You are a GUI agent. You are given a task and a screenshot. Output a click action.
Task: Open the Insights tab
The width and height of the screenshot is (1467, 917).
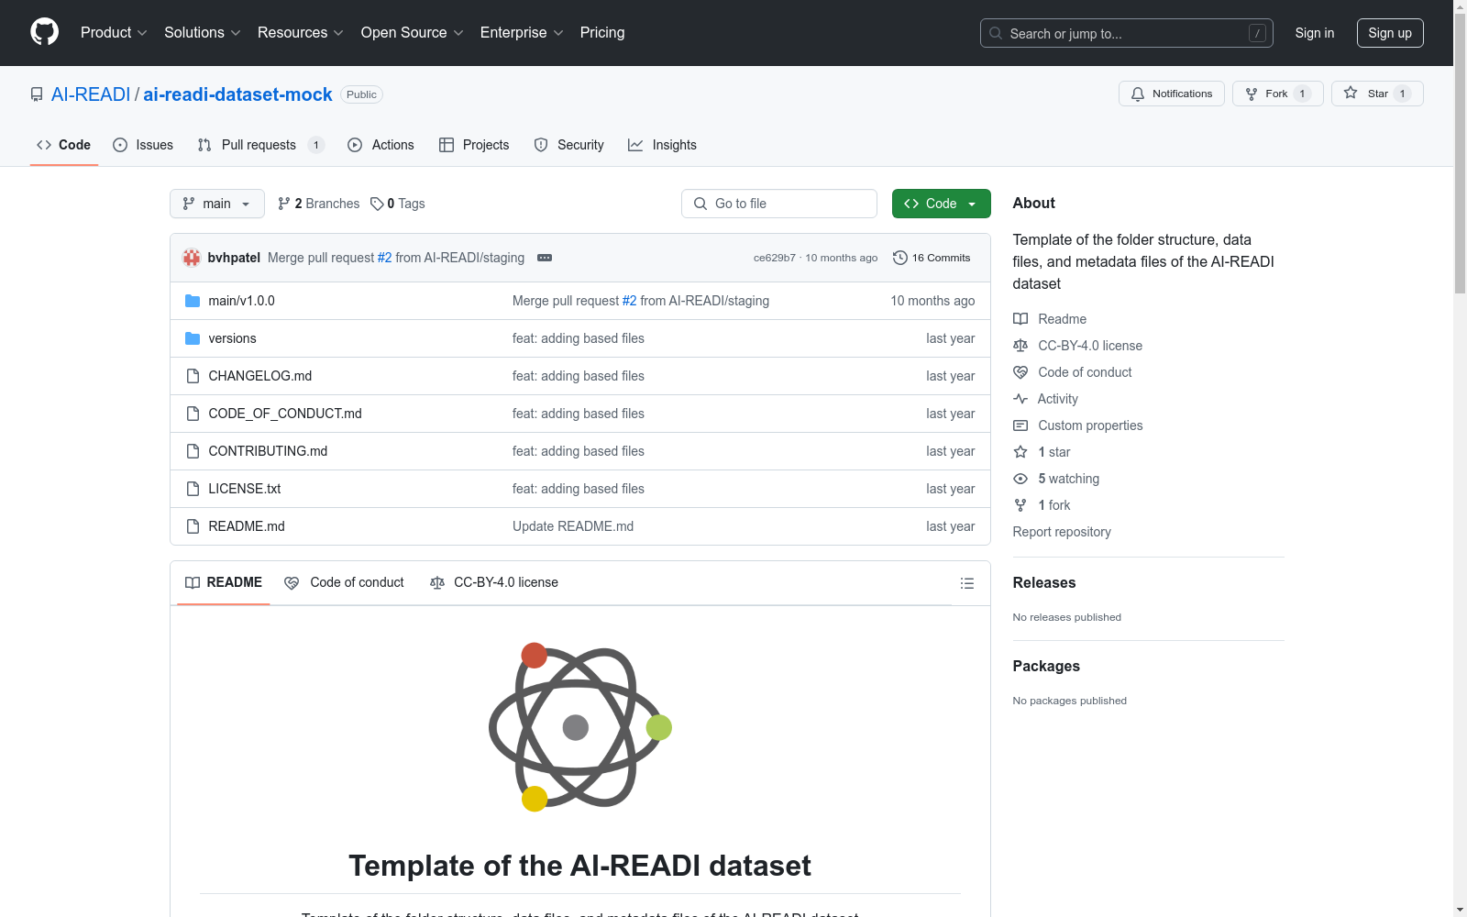click(x=662, y=145)
